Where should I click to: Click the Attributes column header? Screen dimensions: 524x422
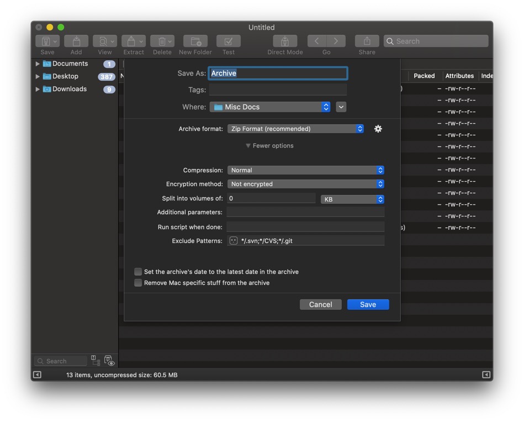point(459,76)
